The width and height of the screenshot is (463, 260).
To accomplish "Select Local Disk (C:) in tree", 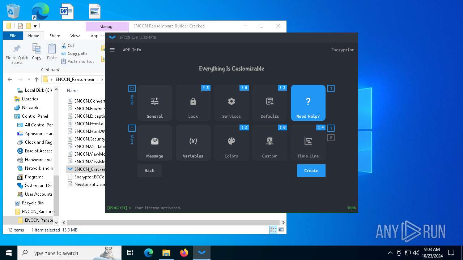I will coord(35,90).
